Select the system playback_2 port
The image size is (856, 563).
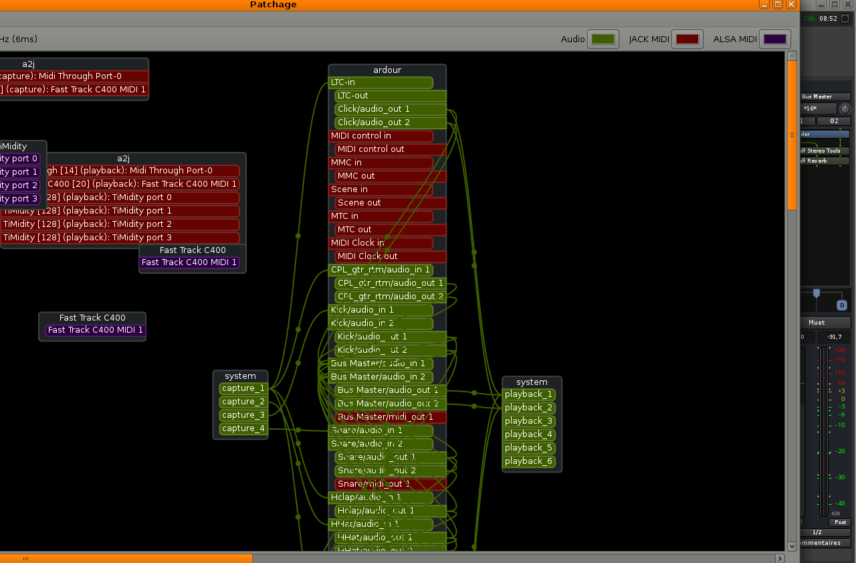pos(529,408)
